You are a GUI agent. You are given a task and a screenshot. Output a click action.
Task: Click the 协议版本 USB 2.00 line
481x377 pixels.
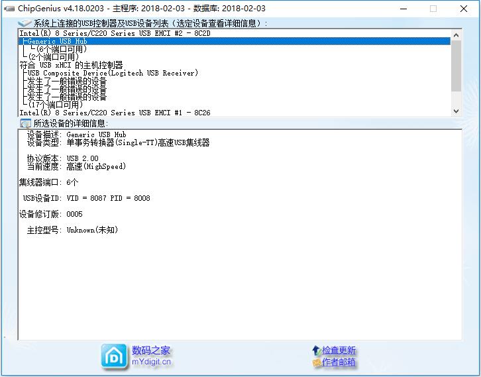(x=63, y=158)
